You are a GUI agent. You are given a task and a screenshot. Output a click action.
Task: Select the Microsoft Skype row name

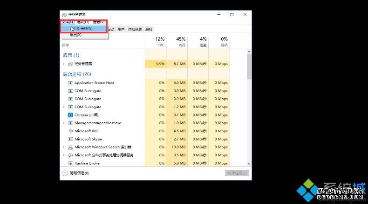pyautogui.click(x=88, y=139)
